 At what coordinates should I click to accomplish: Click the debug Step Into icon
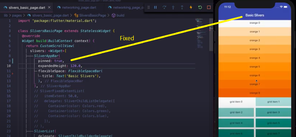point(173,7)
